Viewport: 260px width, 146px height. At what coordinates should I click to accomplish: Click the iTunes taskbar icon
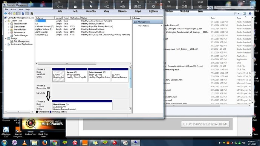click(x=75, y=143)
